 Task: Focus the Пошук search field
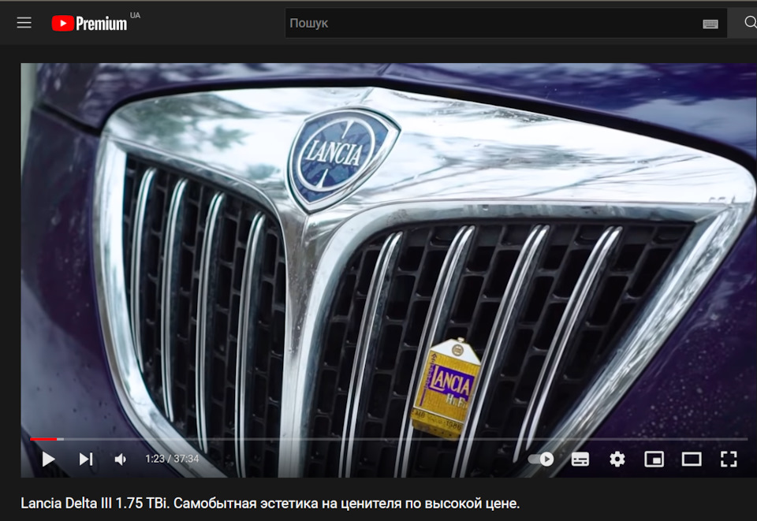(492, 23)
